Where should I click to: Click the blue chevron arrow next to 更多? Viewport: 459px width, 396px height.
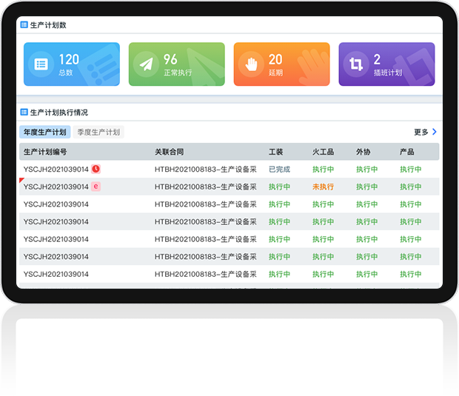click(435, 132)
